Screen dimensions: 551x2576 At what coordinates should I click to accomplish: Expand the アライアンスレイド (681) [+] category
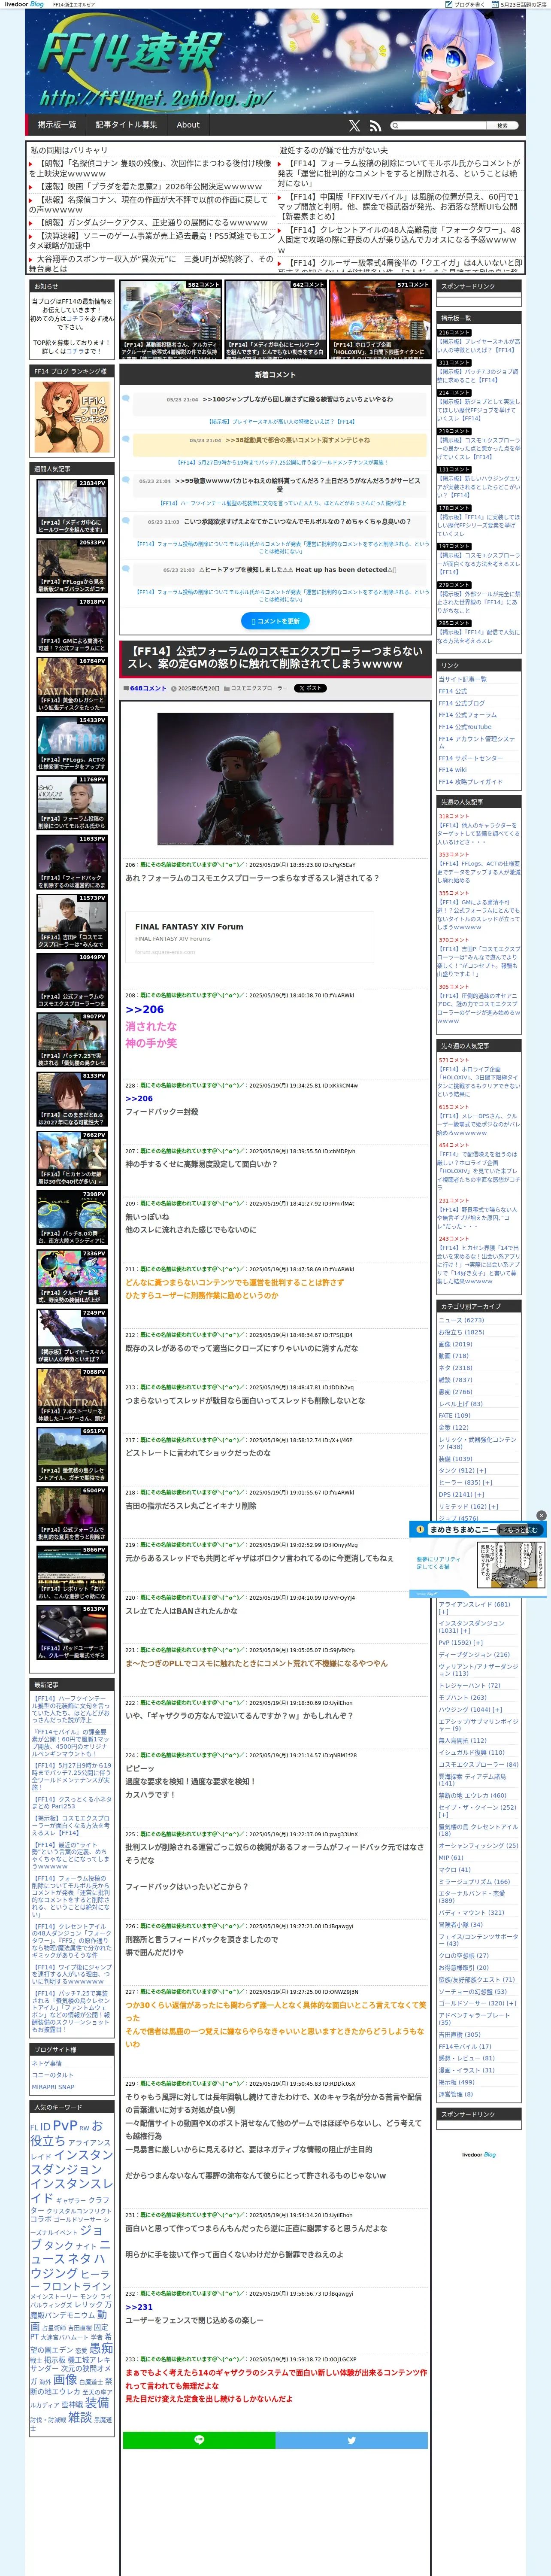(474, 1607)
